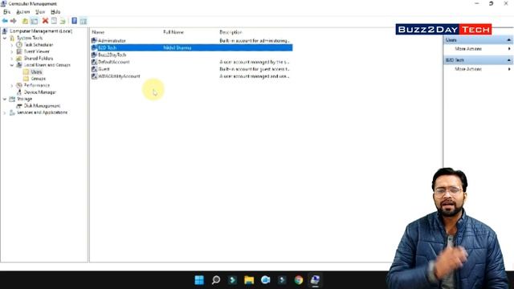Select the Groups folder label in tree

38,79
